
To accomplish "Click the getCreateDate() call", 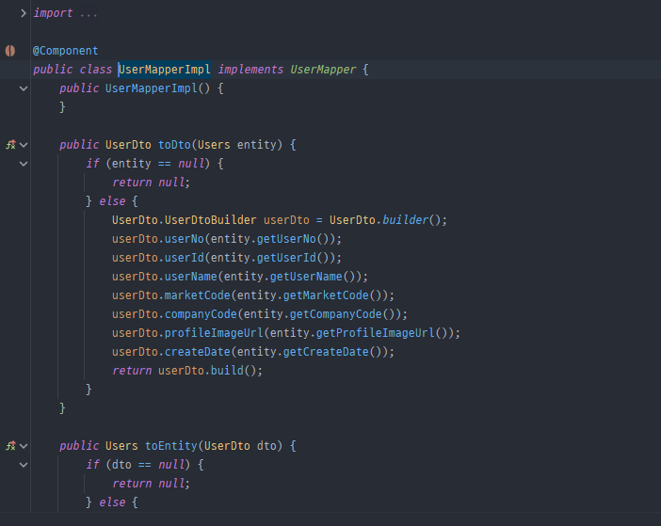I will pyautogui.click(x=326, y=352).
